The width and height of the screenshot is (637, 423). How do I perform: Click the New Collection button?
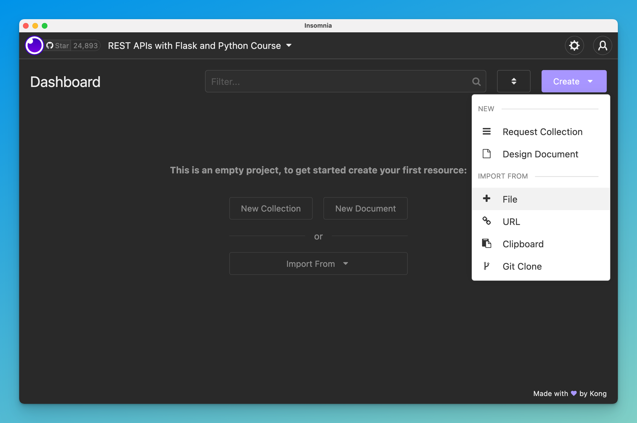point(271,209)
